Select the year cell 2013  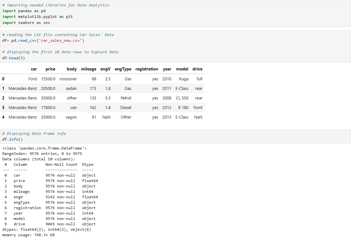tap(167, 117)
